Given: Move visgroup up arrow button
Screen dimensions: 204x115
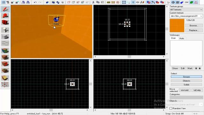Looking at the screenshot, I should coord(196,68).
